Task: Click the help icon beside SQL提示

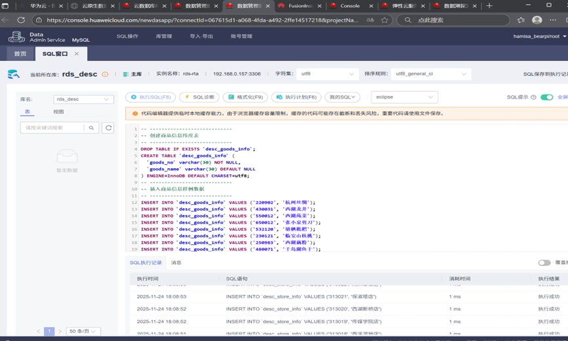Action: point(533,97)
